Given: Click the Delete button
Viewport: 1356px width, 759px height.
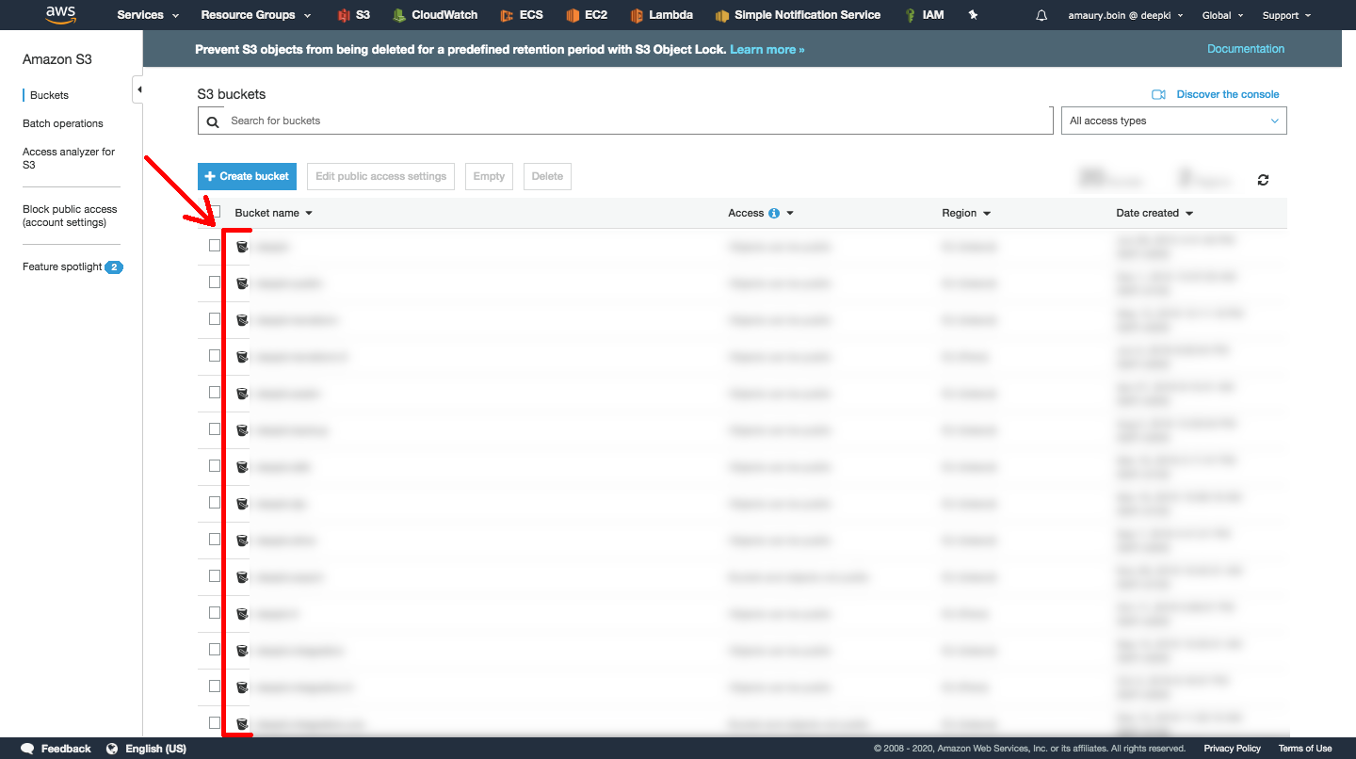Looking at the screenshot, I should (x=547, y=176).
